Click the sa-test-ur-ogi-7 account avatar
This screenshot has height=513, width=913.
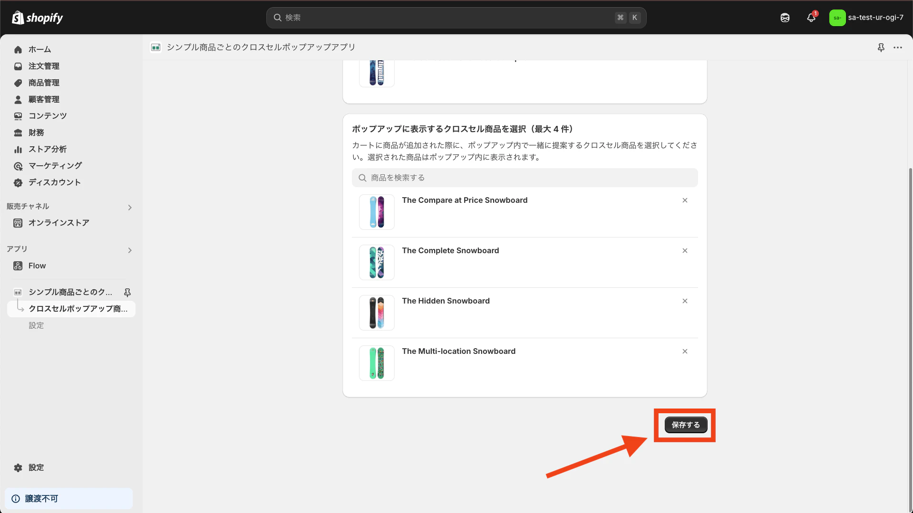pyautogui.click(x=837, y=18)
